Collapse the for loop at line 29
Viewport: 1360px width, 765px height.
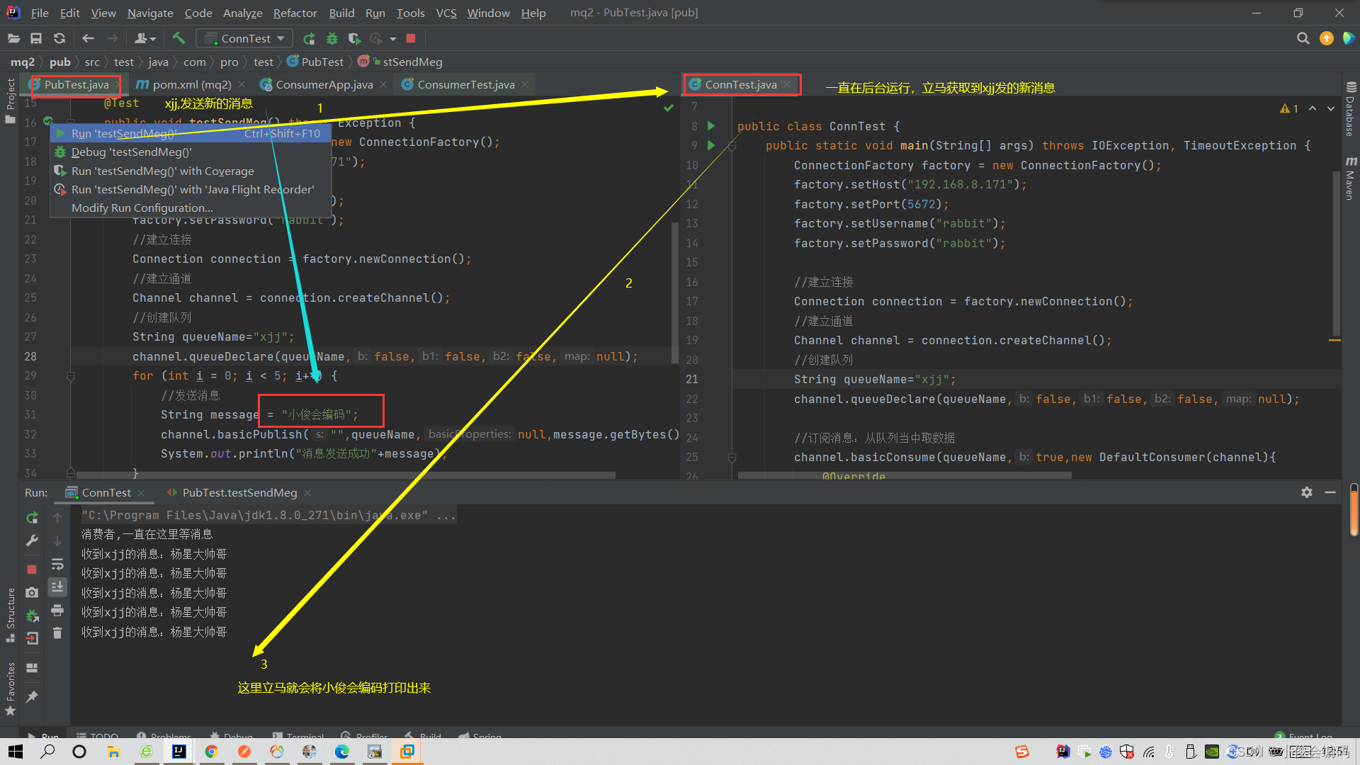pos(70,376)
